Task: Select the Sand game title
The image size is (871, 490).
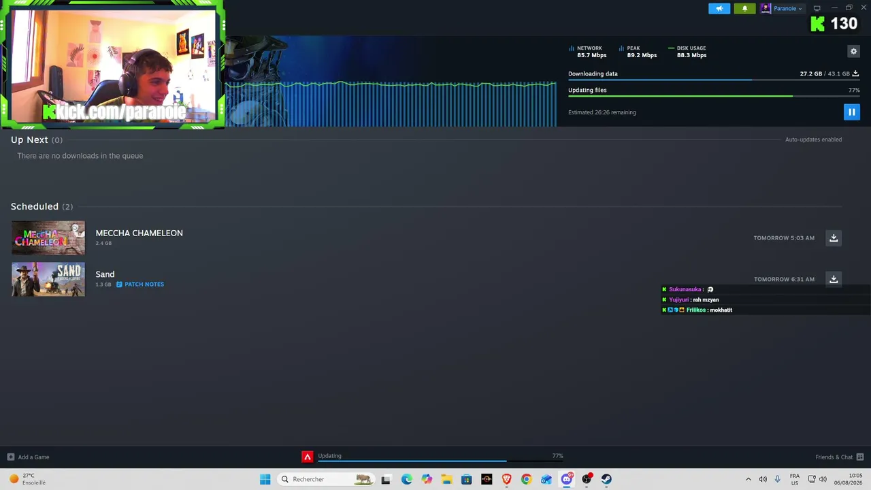Action: (x=105, y=274)
